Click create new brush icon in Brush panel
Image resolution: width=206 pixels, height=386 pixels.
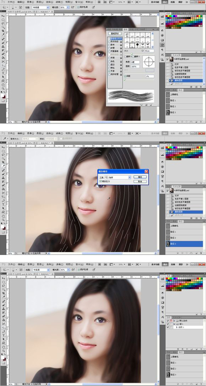(x=146, y=105)
